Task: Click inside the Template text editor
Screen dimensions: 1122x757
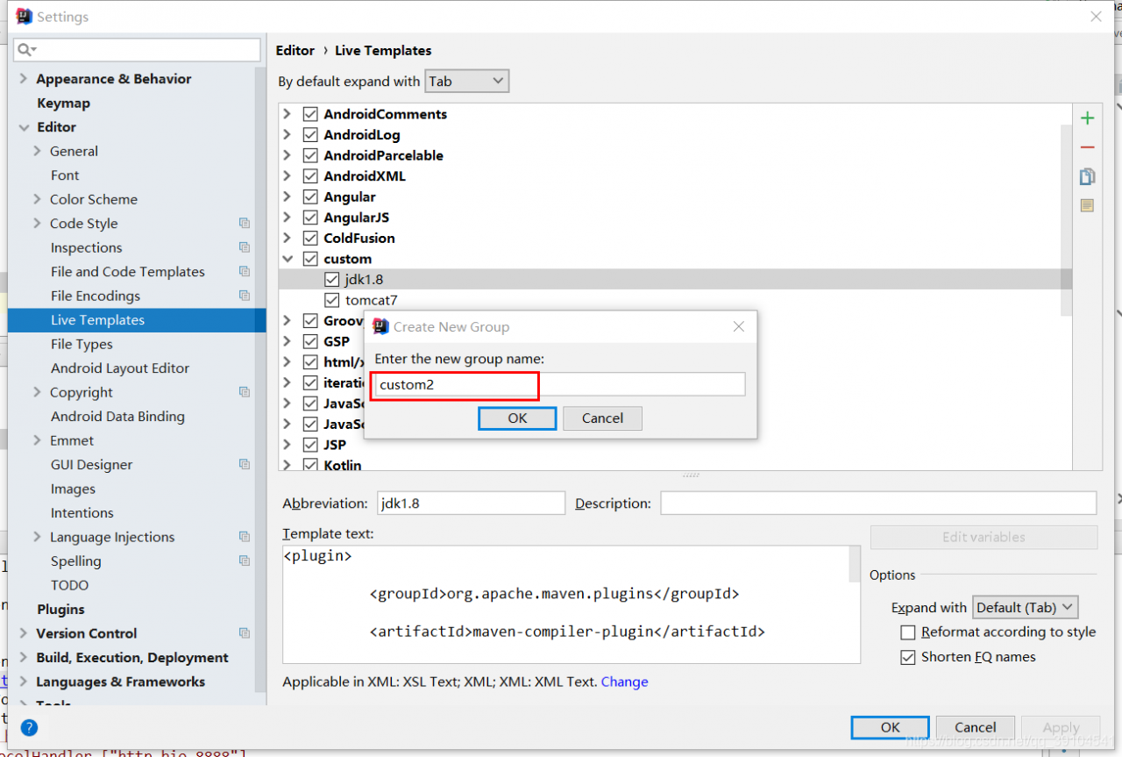Action: pyautogui.click(x=565, y=604)
